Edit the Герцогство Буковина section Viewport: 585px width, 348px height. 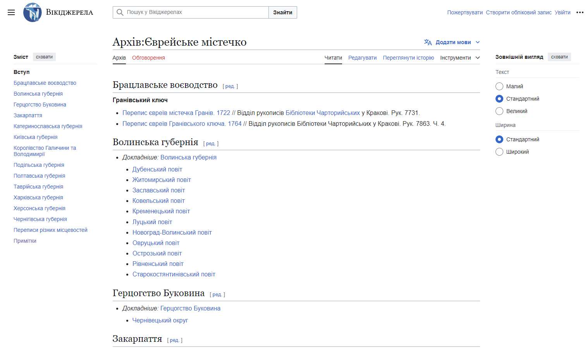point(217,295)
